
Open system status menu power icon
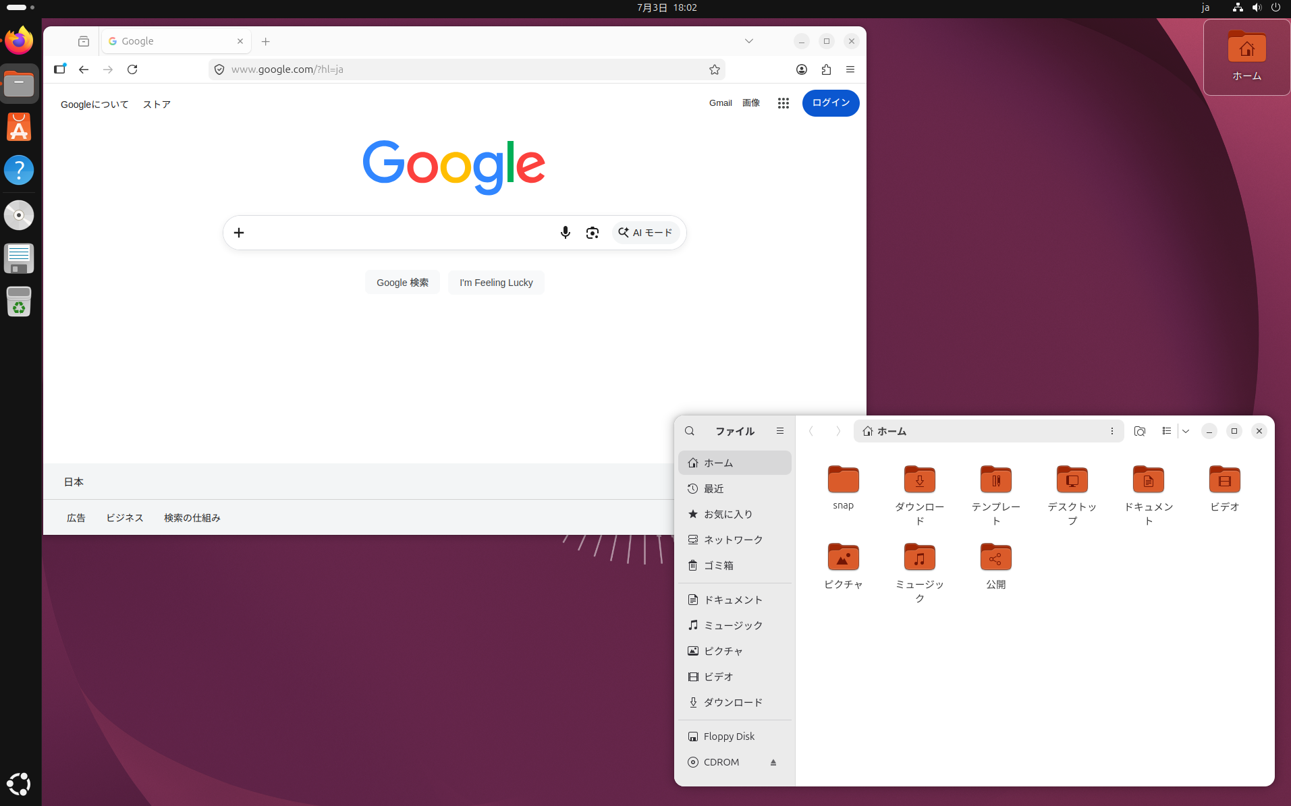(x=1275, y=7)
